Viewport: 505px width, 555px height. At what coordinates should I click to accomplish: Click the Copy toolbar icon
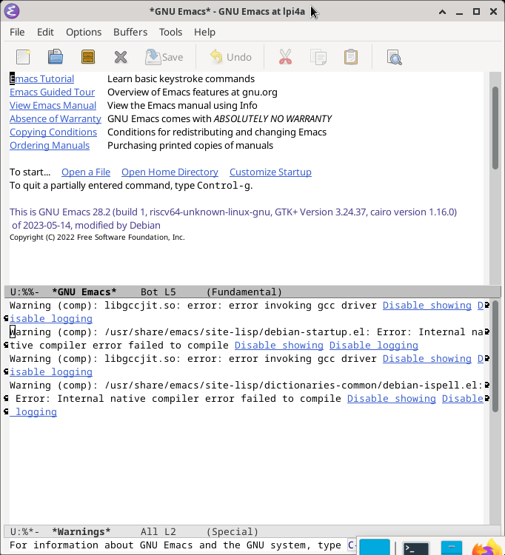click(x=318, y=57)
